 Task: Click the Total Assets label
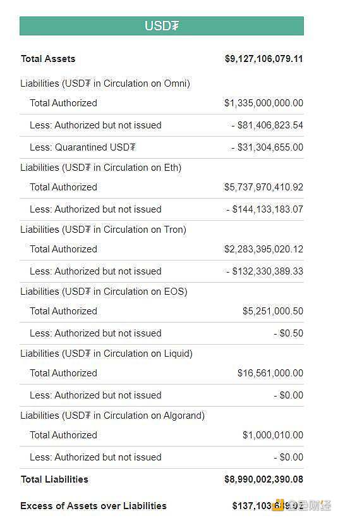click(x=48, y=59)
